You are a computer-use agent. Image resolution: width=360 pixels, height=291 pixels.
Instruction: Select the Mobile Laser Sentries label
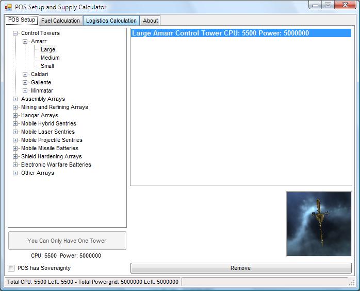coord(48,132)
